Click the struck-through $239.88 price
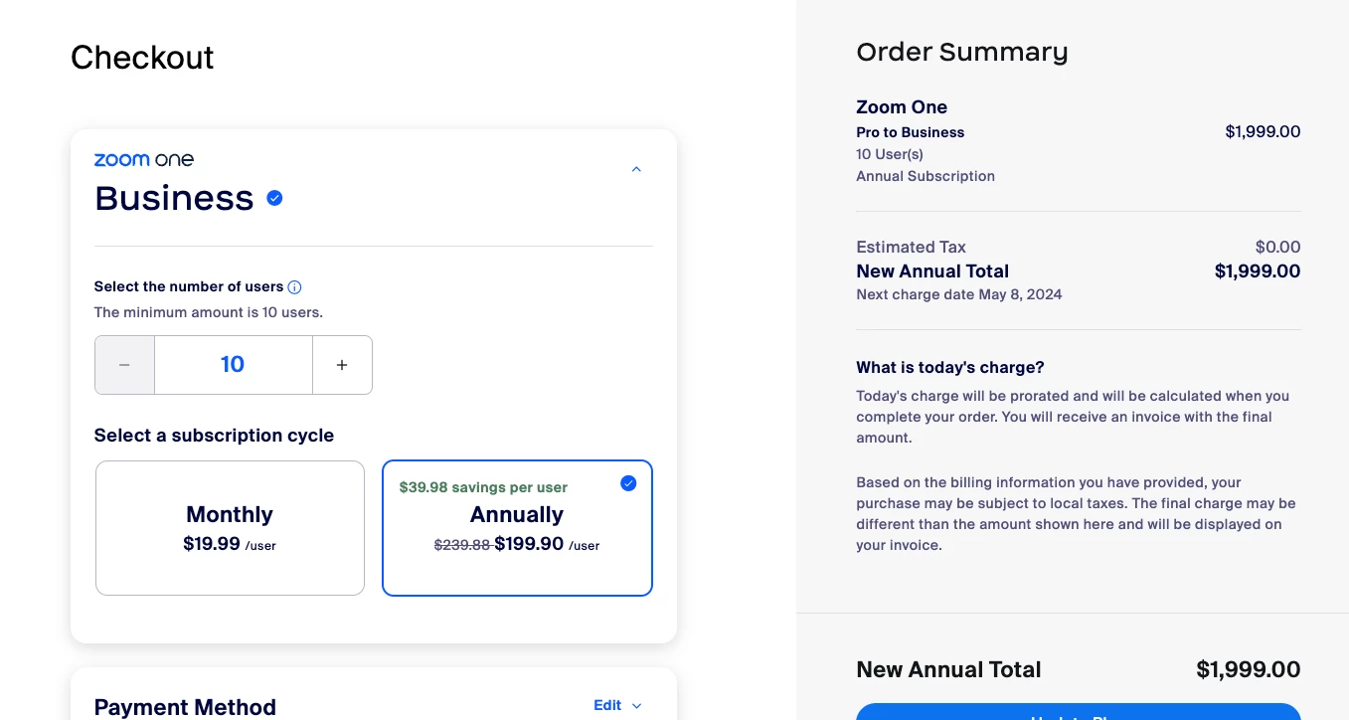The height and width of the screenshot is (720, 1349). (463, 545)
